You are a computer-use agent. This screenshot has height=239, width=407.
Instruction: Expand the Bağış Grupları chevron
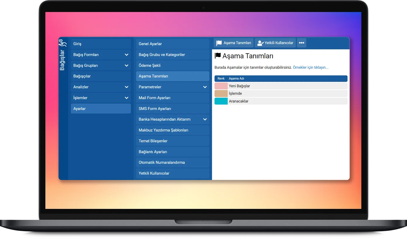(x=126, y=65)
